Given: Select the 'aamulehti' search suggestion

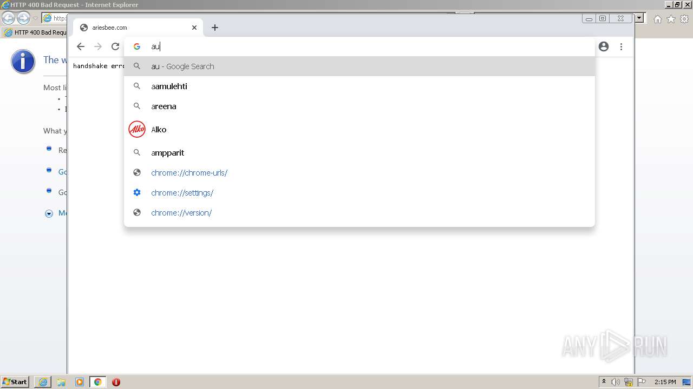Looking at the screenshot, I should point(359,86).
